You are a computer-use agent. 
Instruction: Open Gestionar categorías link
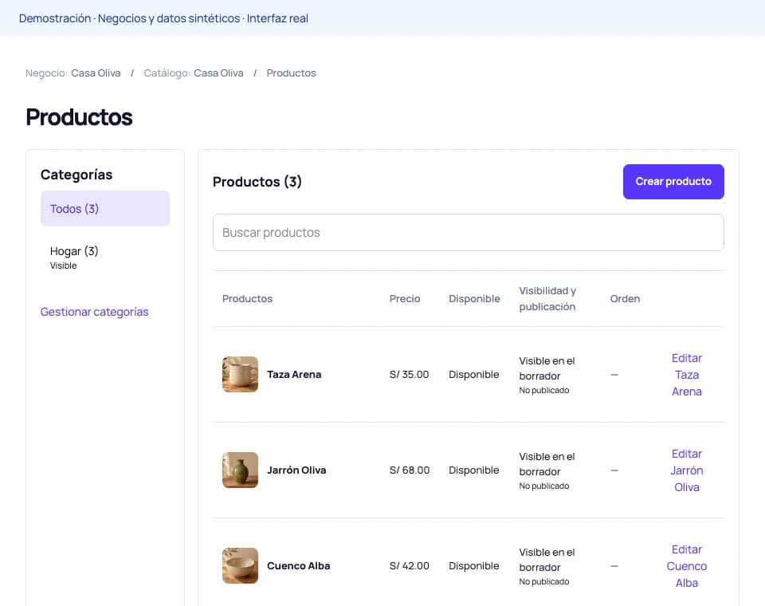pos(94,312)
